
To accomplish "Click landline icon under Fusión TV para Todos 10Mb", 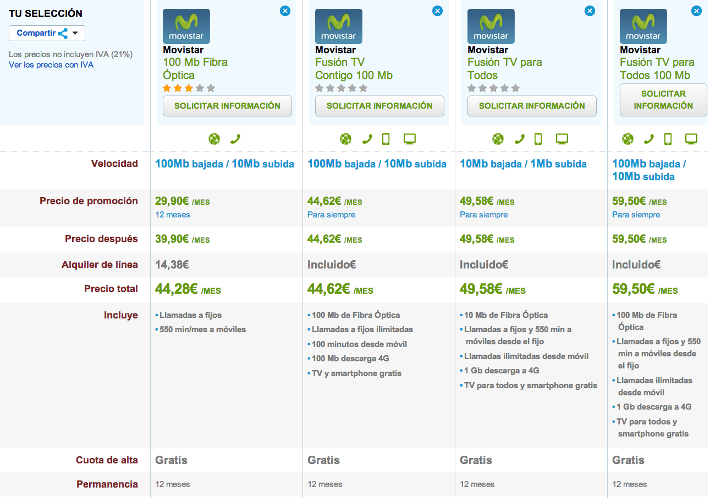I will [x=519, y=139].
